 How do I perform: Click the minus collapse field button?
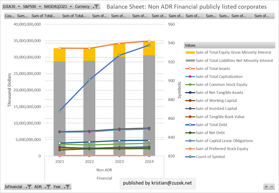tap(272, 187)
